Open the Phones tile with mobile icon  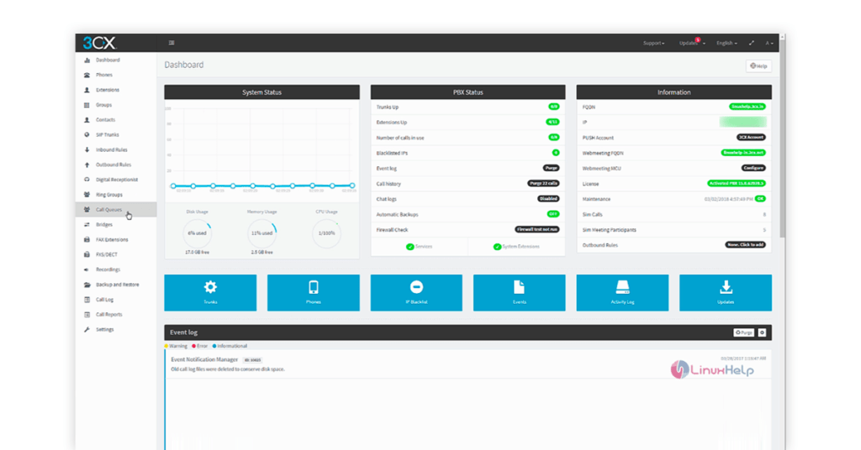(313, 293)
